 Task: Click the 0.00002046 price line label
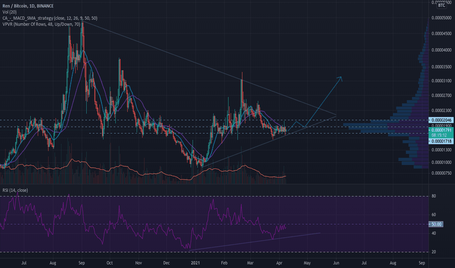[441, 120]
